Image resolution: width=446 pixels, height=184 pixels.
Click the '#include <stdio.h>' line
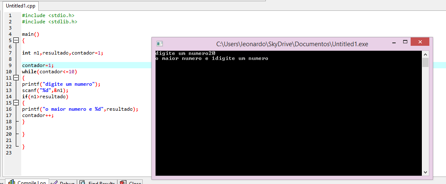tap(48, 15)
